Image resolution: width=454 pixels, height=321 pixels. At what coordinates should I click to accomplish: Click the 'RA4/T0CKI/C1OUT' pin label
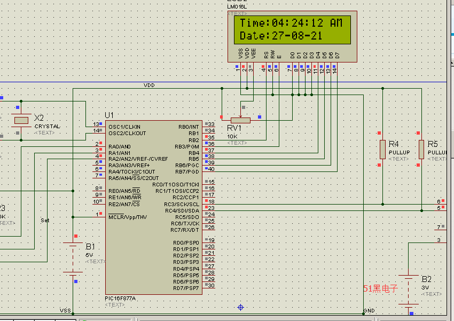(x=132, y=171)
